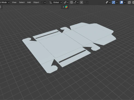
Task: Click the transform orientation axes icon
Action: (51, 2)
